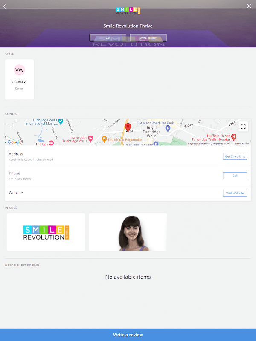This screenshot has height=341, width=256.
Task: Click the 0 PEOPLE LEFT REVIEWS heading
Action: pyautogui.click(x=22, y=265)
